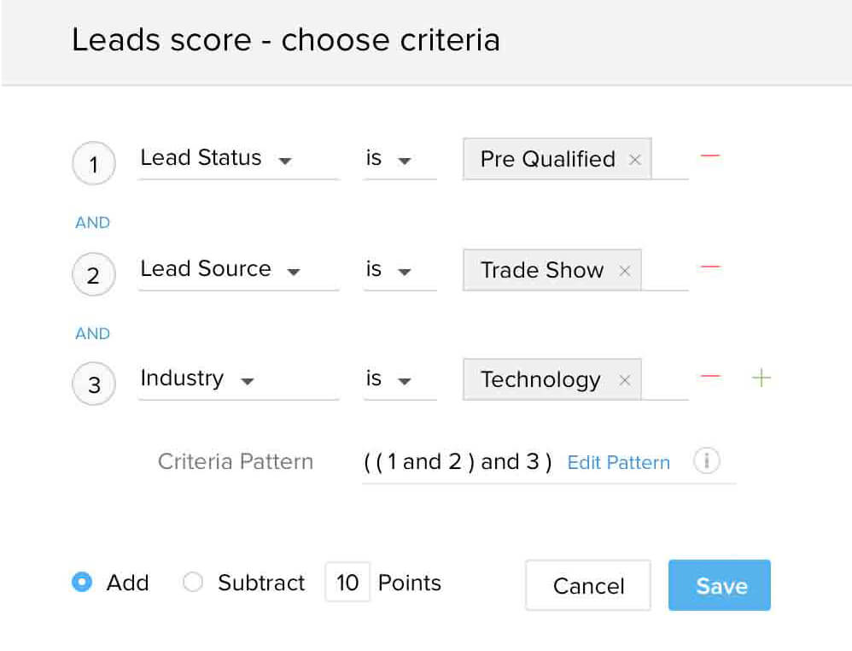This screenshot has width=852, height=651.
Task: Open the criteria pattern info tooltip
Action: (x=707, y=461)
